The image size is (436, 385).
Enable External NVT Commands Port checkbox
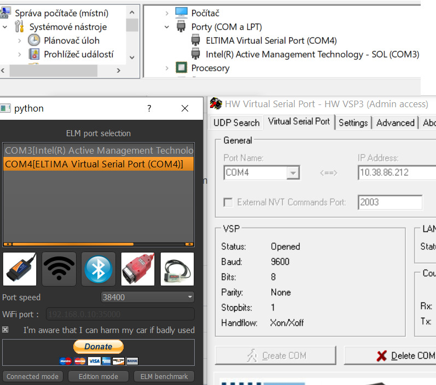pyautogui.click(x=228, y=202)
